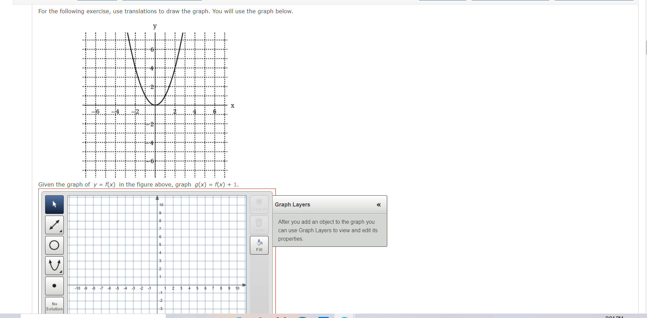Expand the parabola tool variant options
The height and width of the screenshot is (318, 647).
pyautogui.click(x=61, y=272)
